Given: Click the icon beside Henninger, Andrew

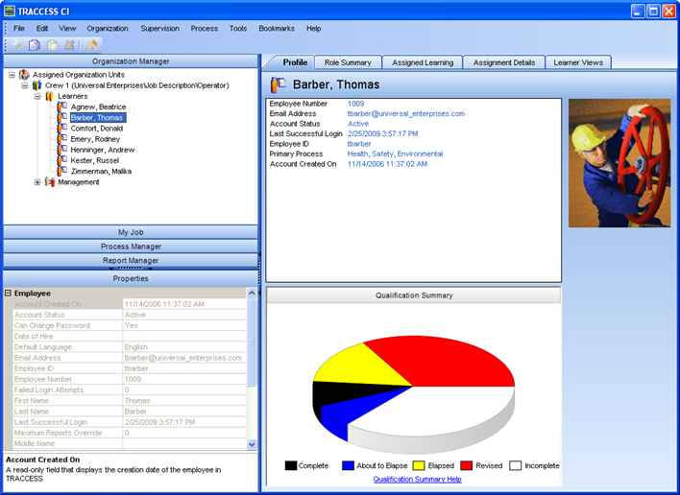Looking at the screenshot, I should (x=62, y=150).
